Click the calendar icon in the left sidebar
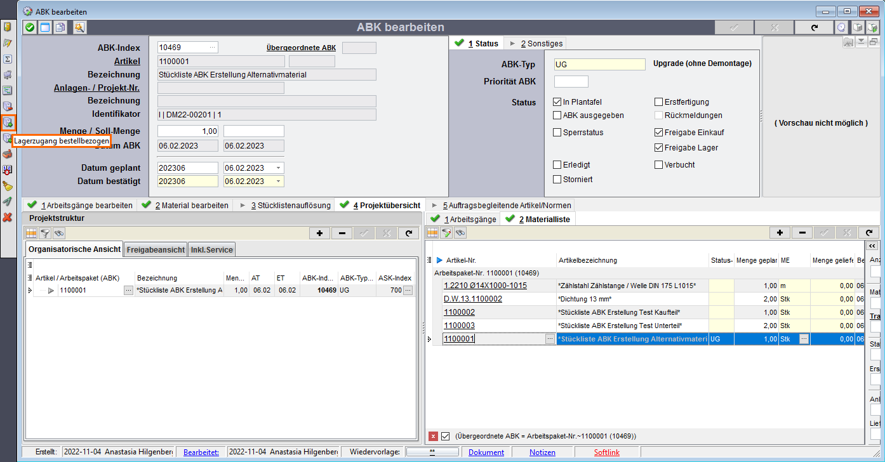This screenshot has height=462, width=885. click(x=8, y=170)
